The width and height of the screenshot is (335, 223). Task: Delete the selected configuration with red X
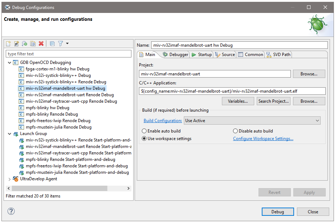(x=41, y=43)
